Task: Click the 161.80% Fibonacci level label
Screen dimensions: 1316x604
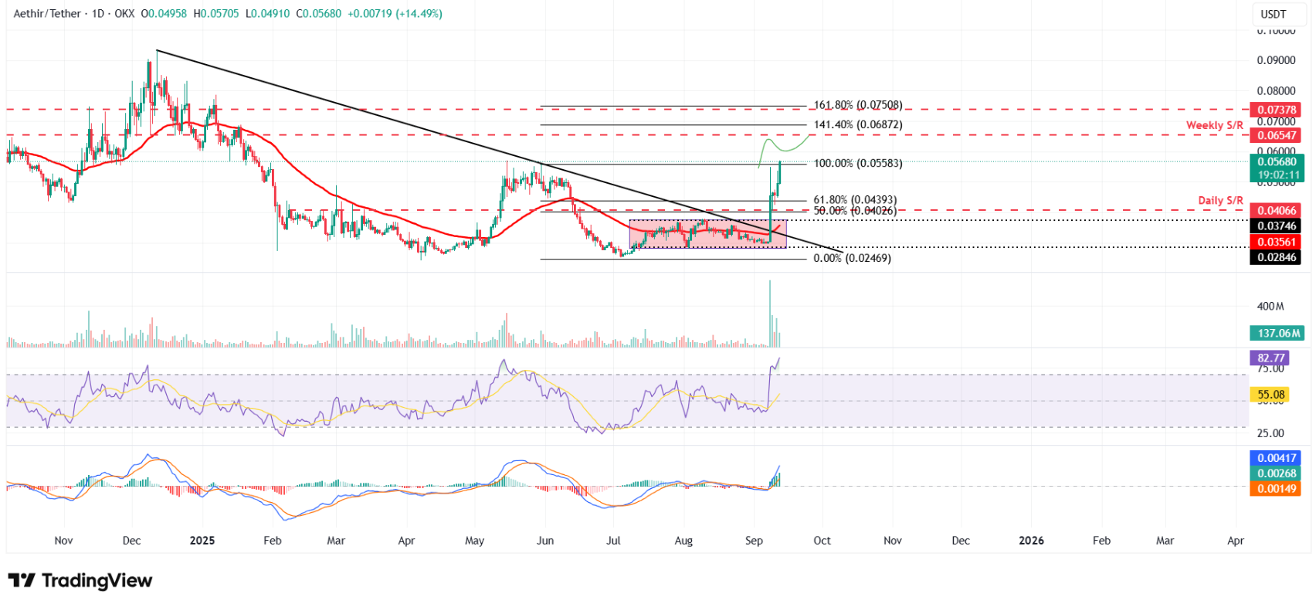Action: pos(857,105)
